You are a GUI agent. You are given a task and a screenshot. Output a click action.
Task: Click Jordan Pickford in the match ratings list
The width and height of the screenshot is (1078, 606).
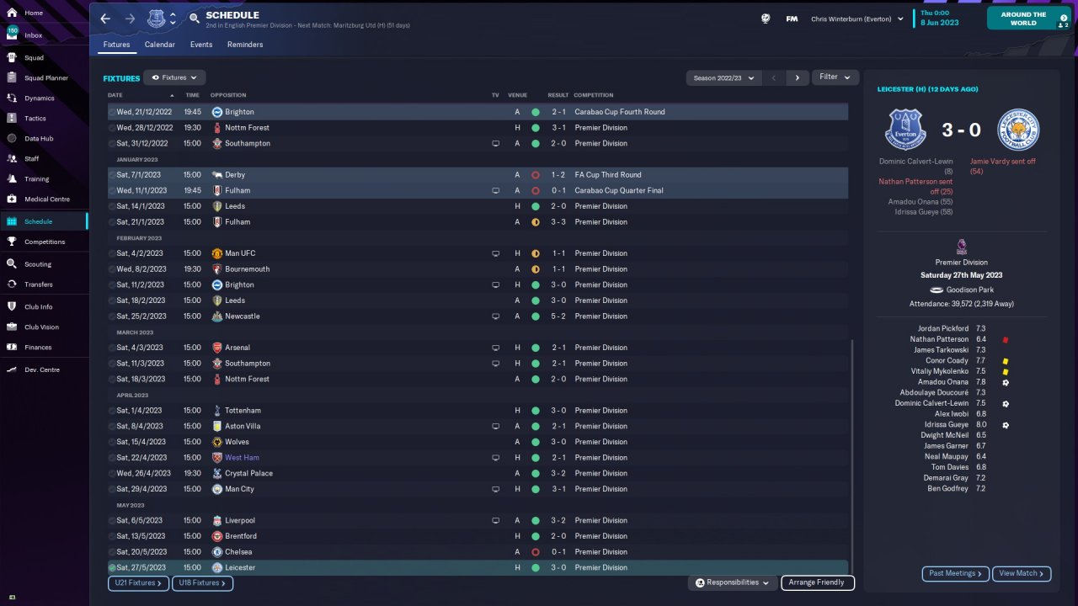tap(944, 328)
